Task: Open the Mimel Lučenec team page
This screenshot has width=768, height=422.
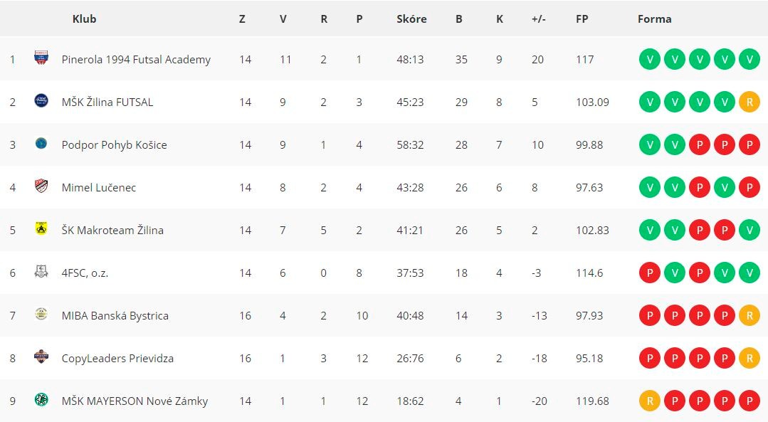Action: click(x=99, y=187)
